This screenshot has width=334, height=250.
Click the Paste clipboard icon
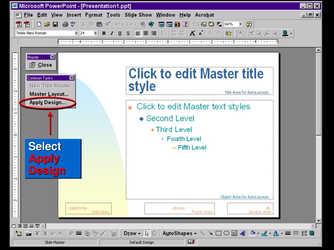point(99,24)
